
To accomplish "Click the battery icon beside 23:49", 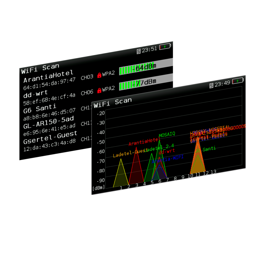I will 238,81.
